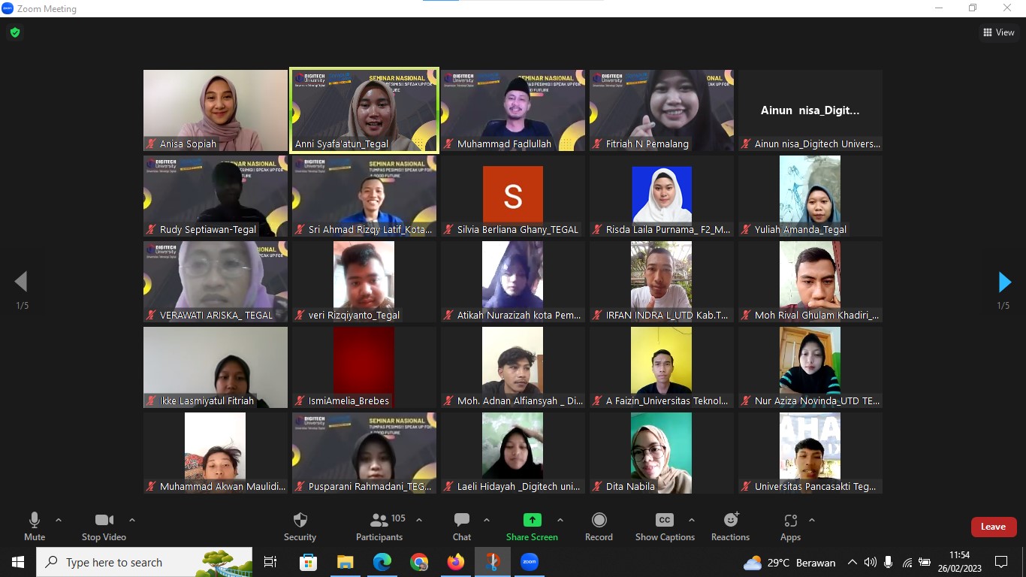Mute the microphone
1026x577 pixels.
[x=35, y=526]
